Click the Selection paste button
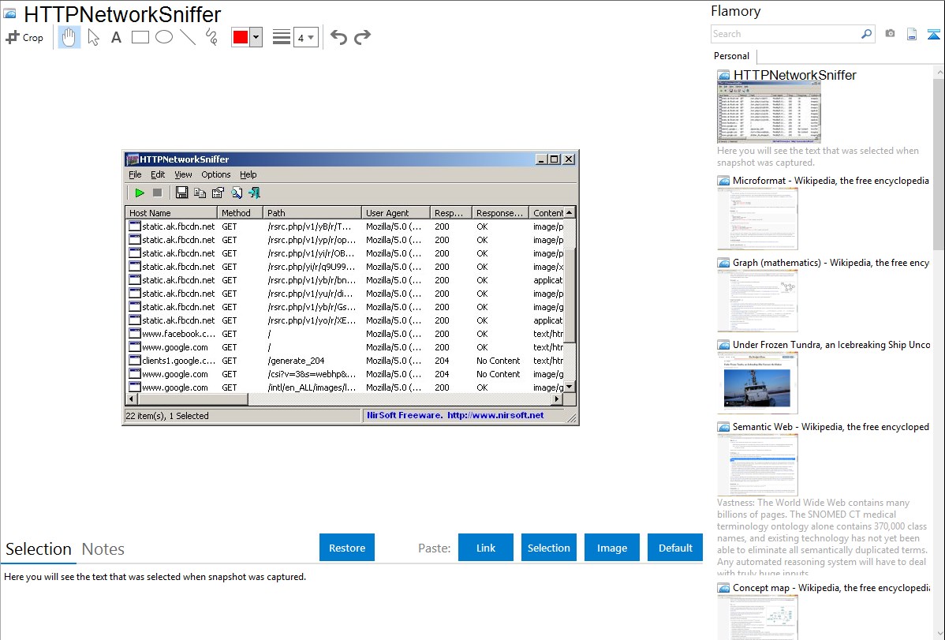Image resolution: width=945 pixels, height=640 pixels. click(548, 548)
